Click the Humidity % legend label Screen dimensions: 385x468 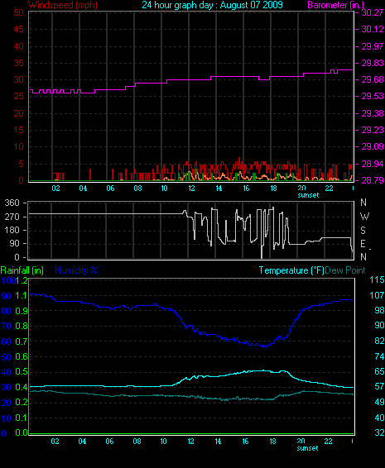point(76,270)
